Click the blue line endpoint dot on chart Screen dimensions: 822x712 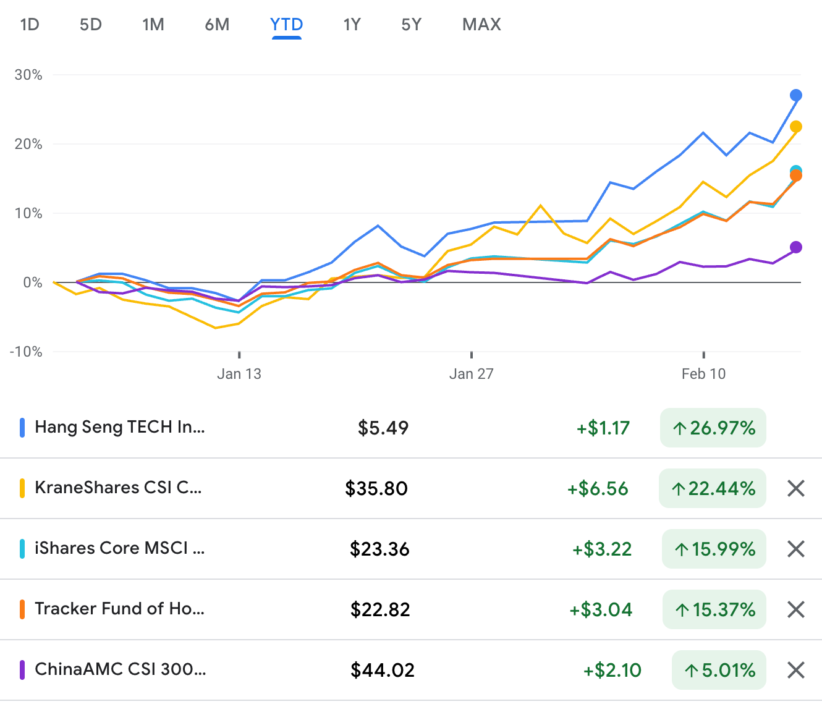point(796,95)
